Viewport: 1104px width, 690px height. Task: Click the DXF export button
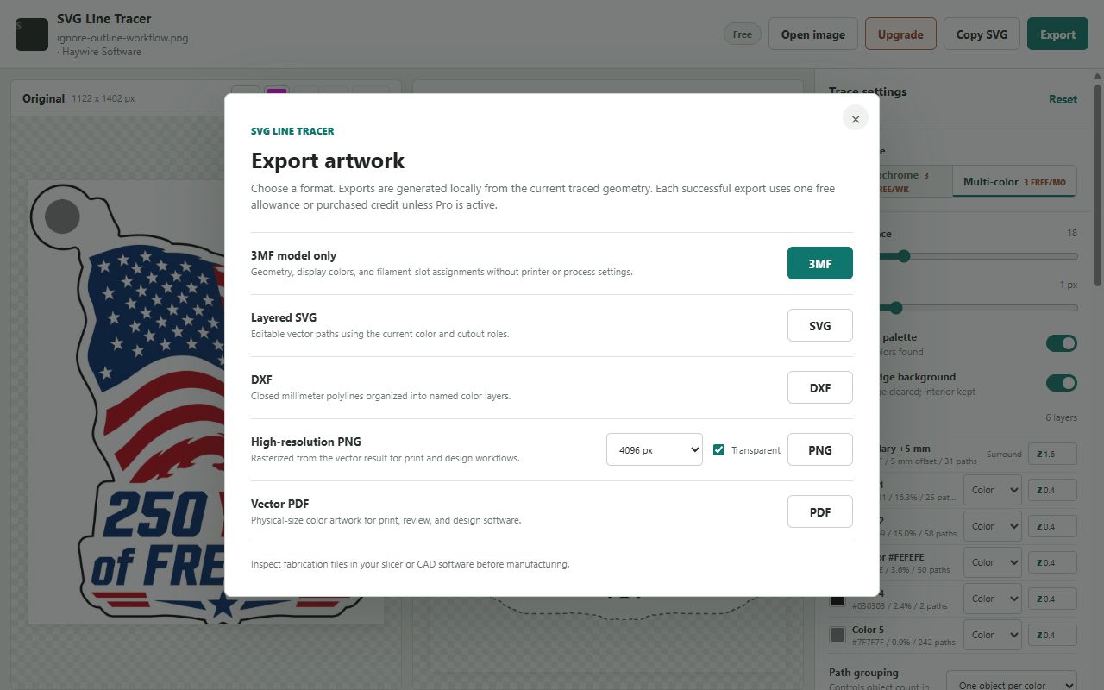[819, 387]
